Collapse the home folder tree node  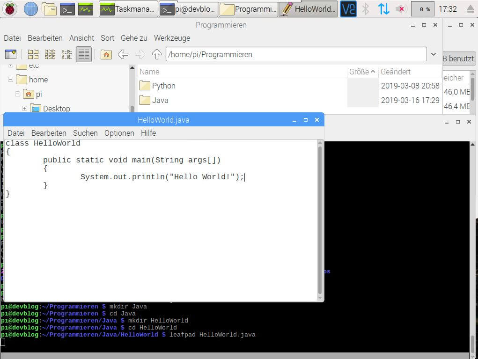tap(10, 80)
